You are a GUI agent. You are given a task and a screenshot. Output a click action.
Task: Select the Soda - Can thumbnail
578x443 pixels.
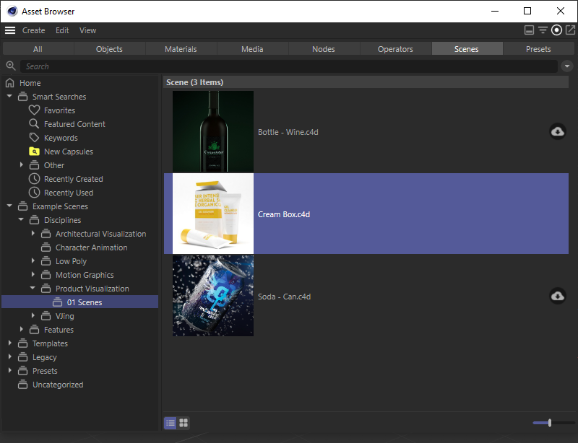tap(213, 296)
